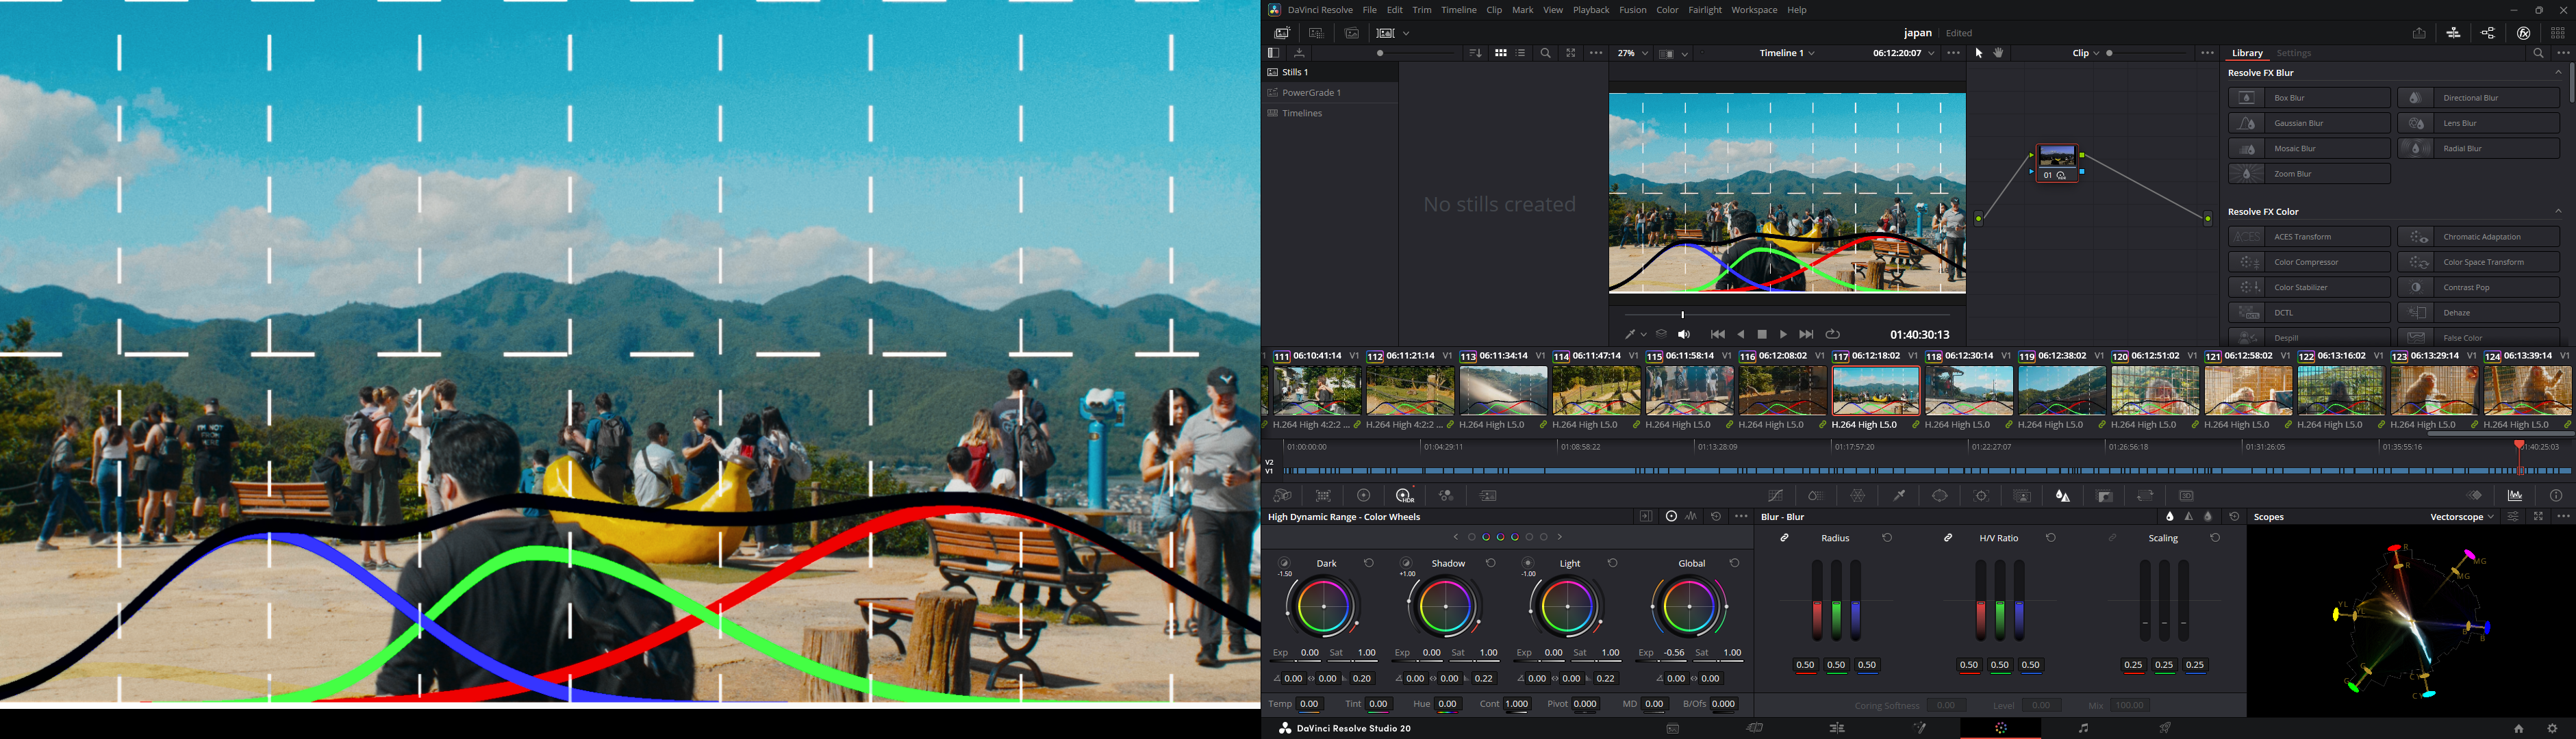This screenshot has width=2576, height=739.
Task: Switch to the Fairlight page
Action: pos(2083,728)
